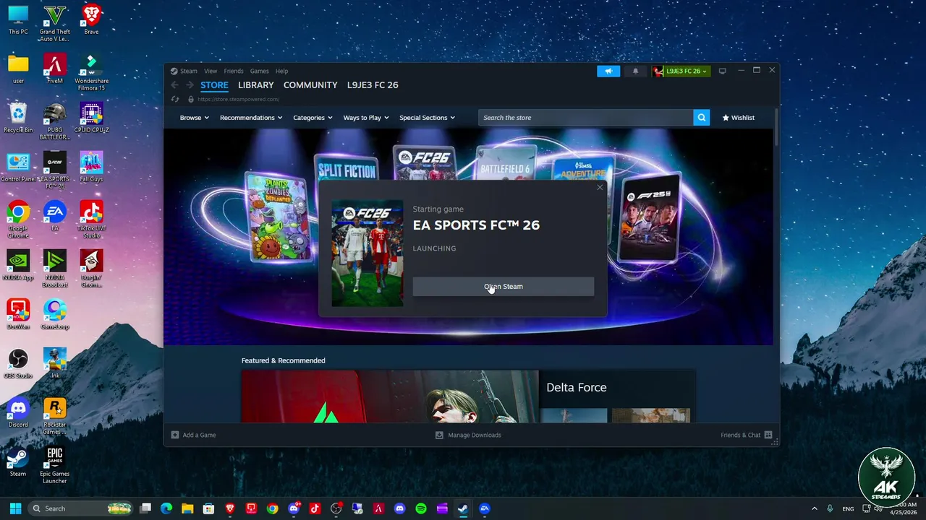The height and width of the screenshot is (520, 926).
Task: Click the Manage Downloads icon
Action: [439, 435]
